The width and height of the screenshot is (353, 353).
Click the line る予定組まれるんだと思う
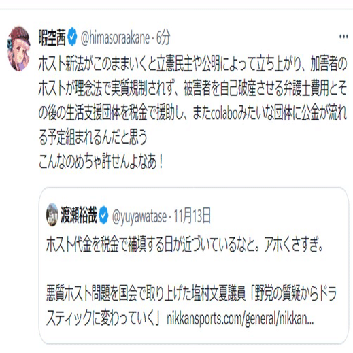[x=93, y=137]
